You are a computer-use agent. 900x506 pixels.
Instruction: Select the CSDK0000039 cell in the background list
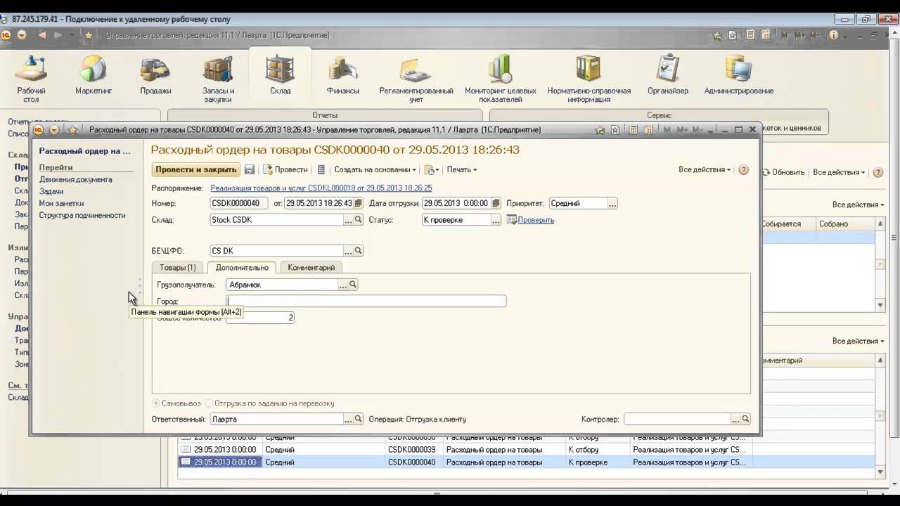tap(413, 450)
